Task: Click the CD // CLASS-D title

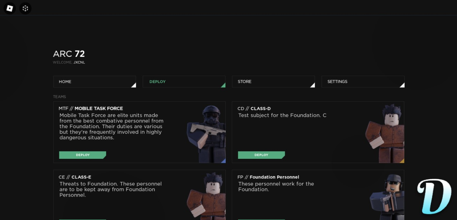Action: pyautogui.click(x=254, y=109)
